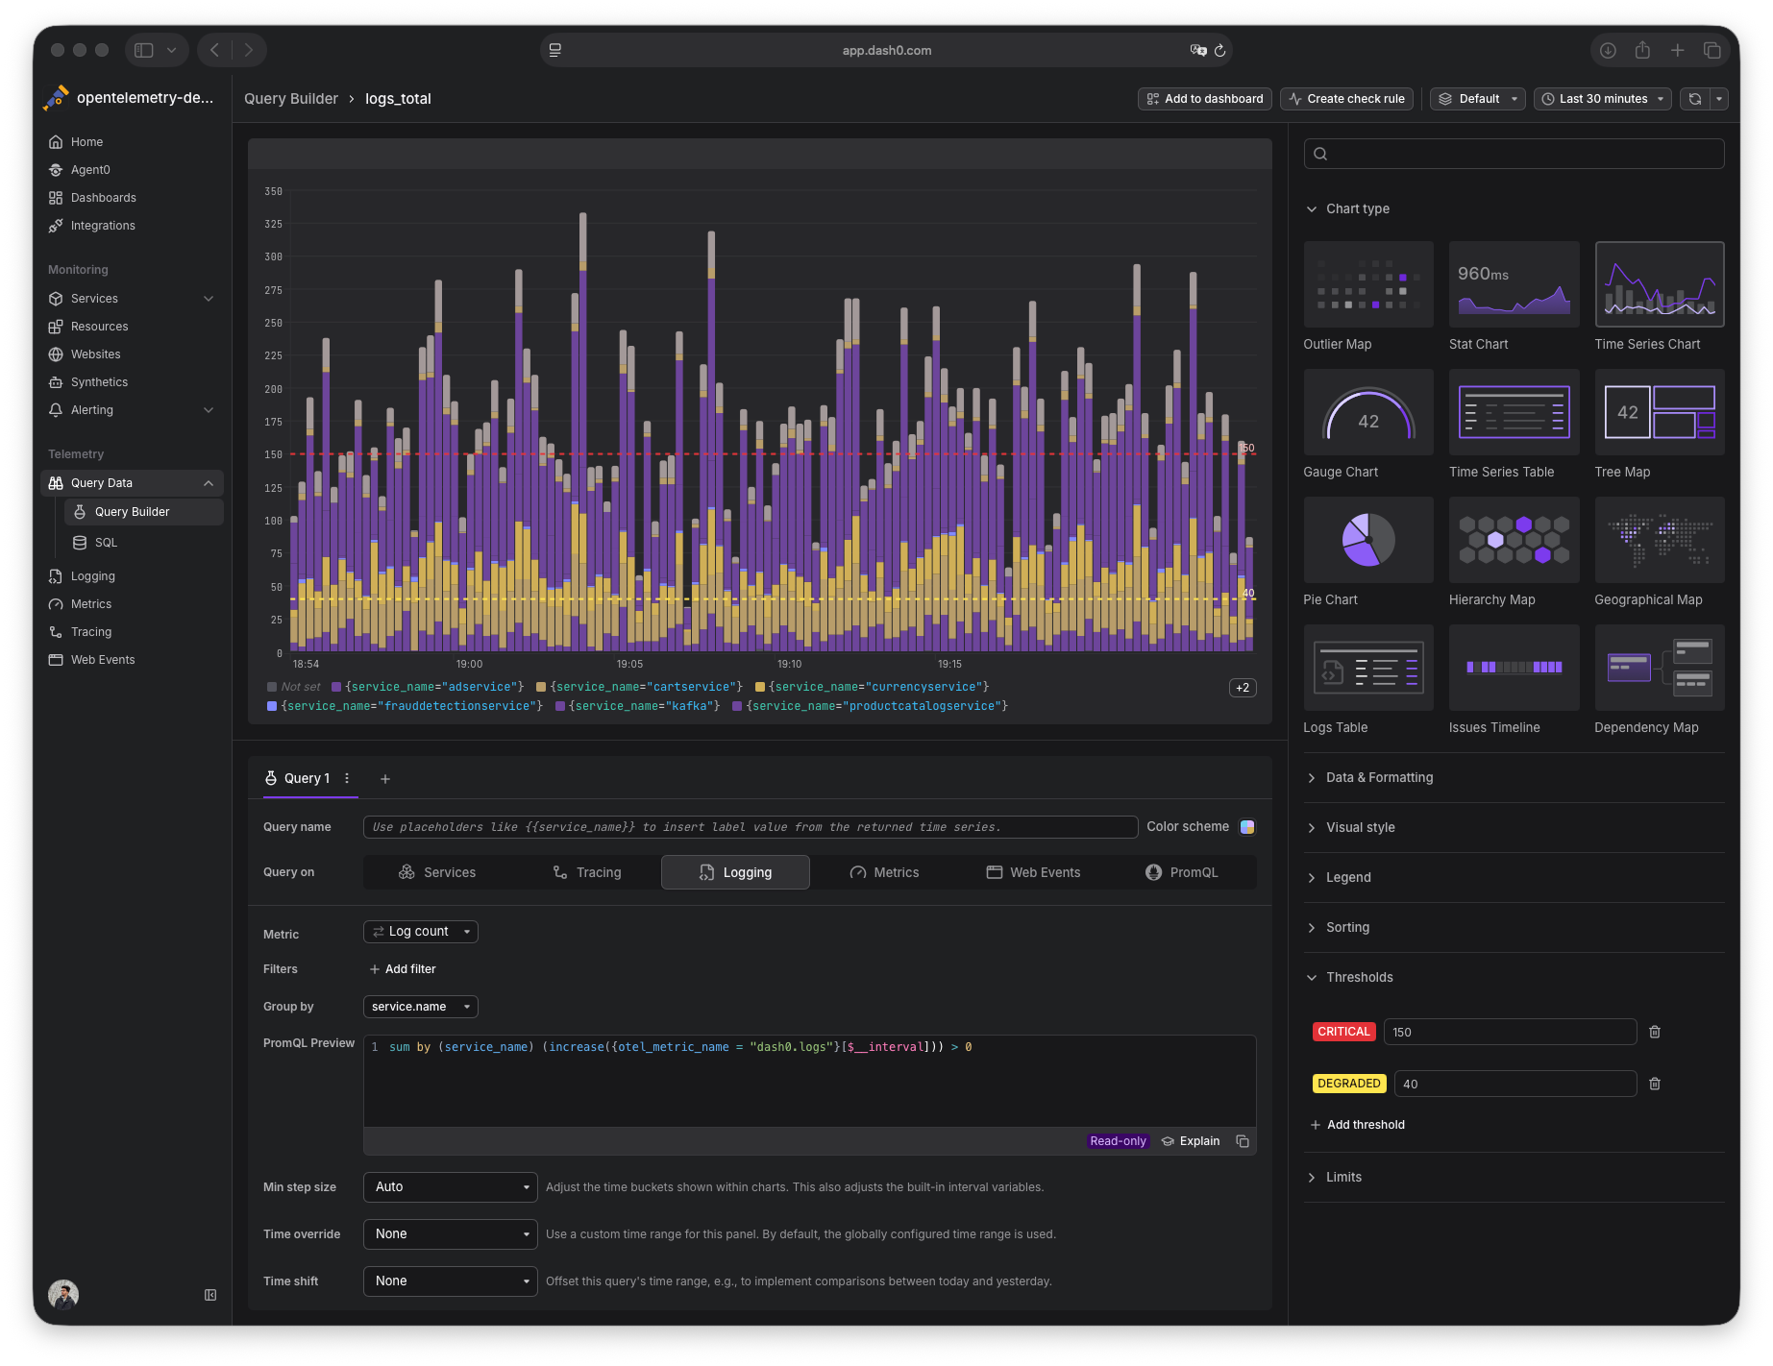Add a new query with plus icon
The image size is (1773, 1366).
[385, 779]
